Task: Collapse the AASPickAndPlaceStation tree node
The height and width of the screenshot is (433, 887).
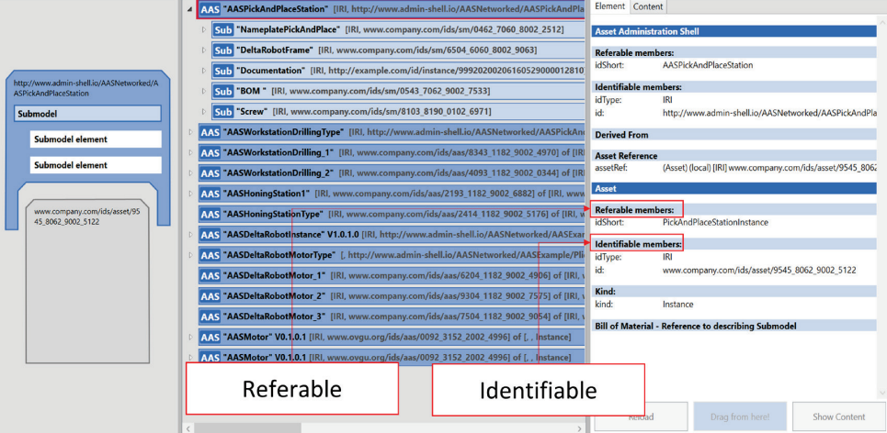Action: tap(189, 9)
